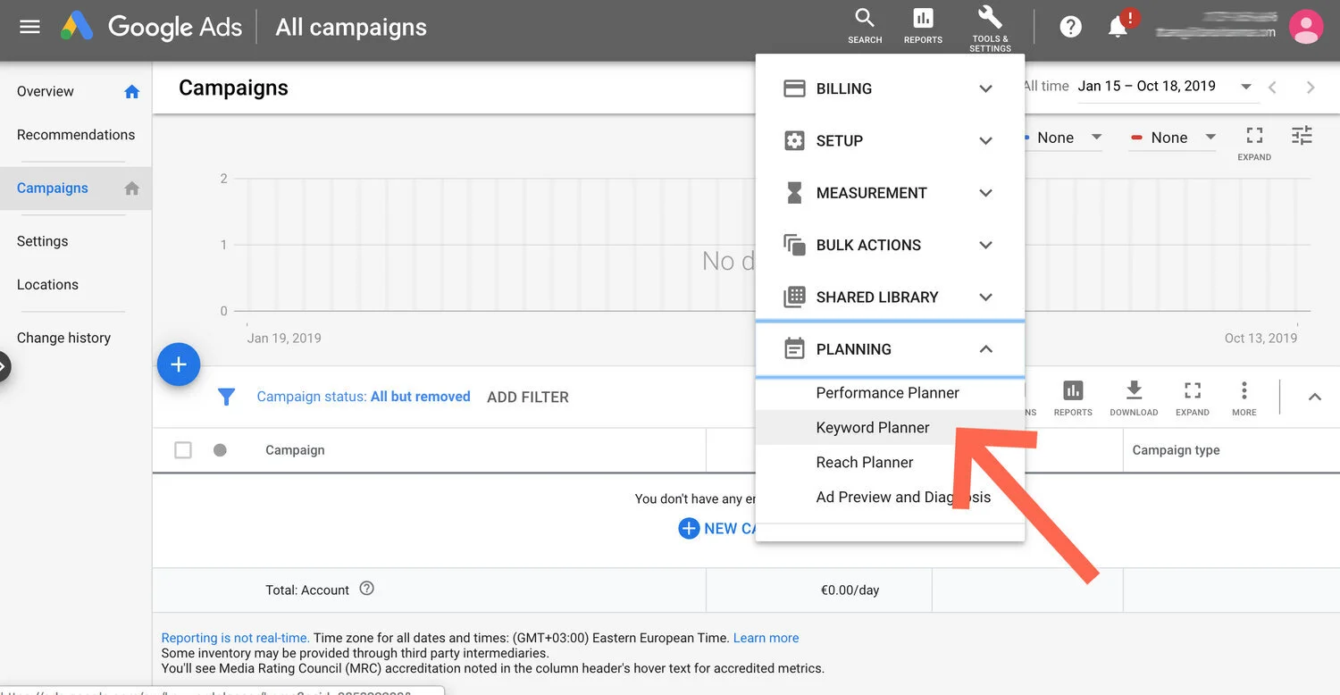Open the hamburger main menu
This screenshot has height=695, width=1340.
(x=29, y=27)
